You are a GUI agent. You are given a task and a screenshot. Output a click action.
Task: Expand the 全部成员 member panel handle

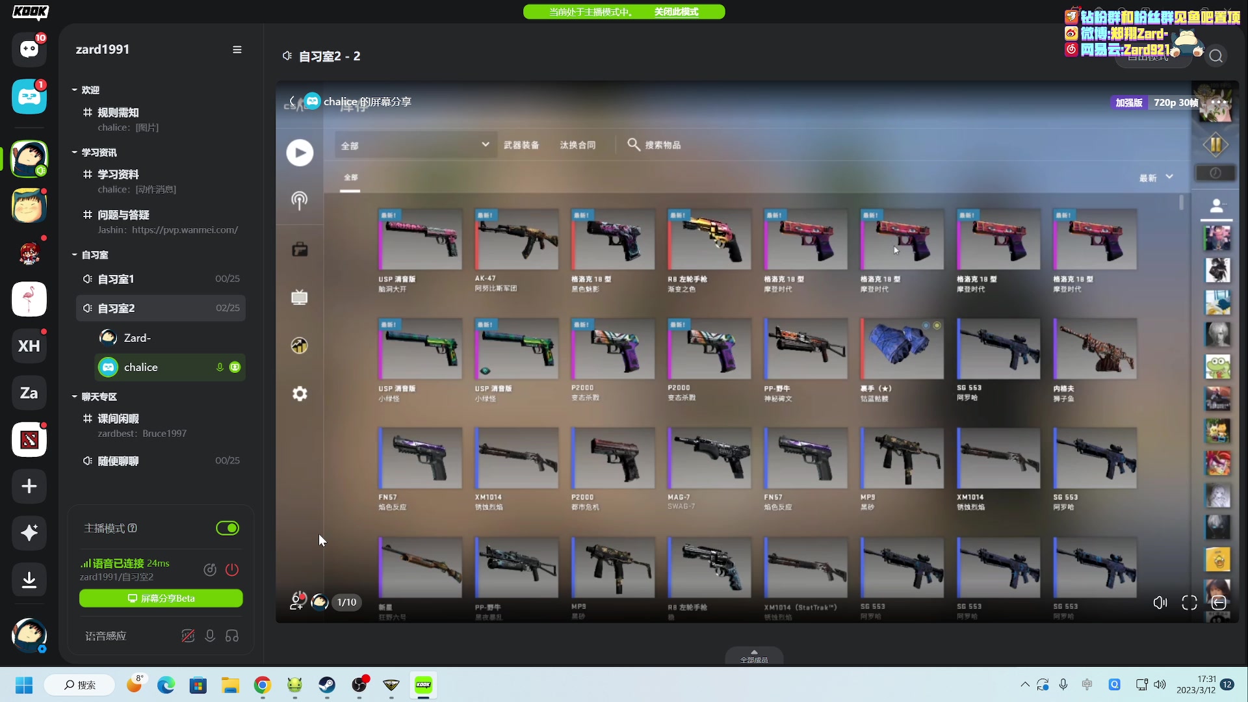754,655
